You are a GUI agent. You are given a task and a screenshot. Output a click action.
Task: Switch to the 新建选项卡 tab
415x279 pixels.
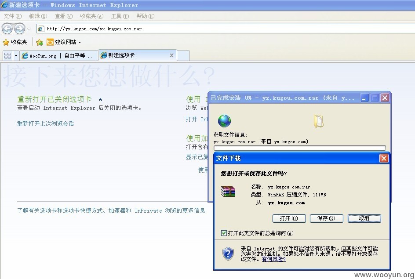(x=137, y=55)
